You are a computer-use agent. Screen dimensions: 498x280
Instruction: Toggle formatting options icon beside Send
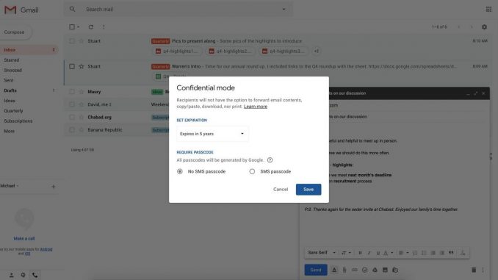point(334,270)
